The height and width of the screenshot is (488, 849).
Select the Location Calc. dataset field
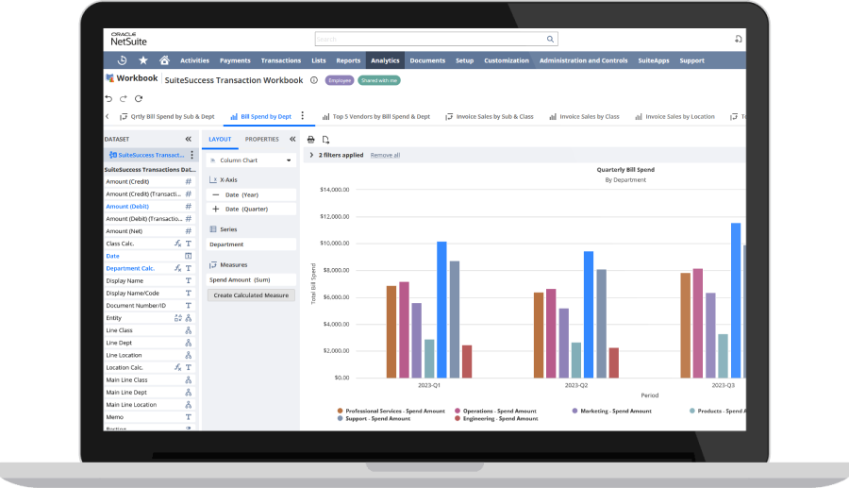(149, 367)
